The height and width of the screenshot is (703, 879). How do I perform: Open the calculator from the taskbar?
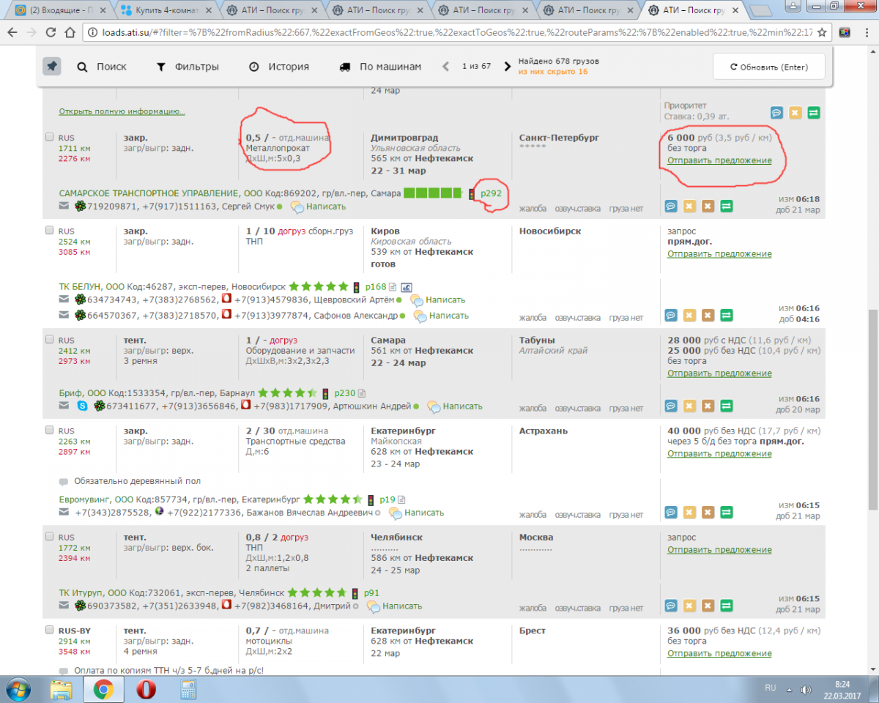(x=189, y=689)
